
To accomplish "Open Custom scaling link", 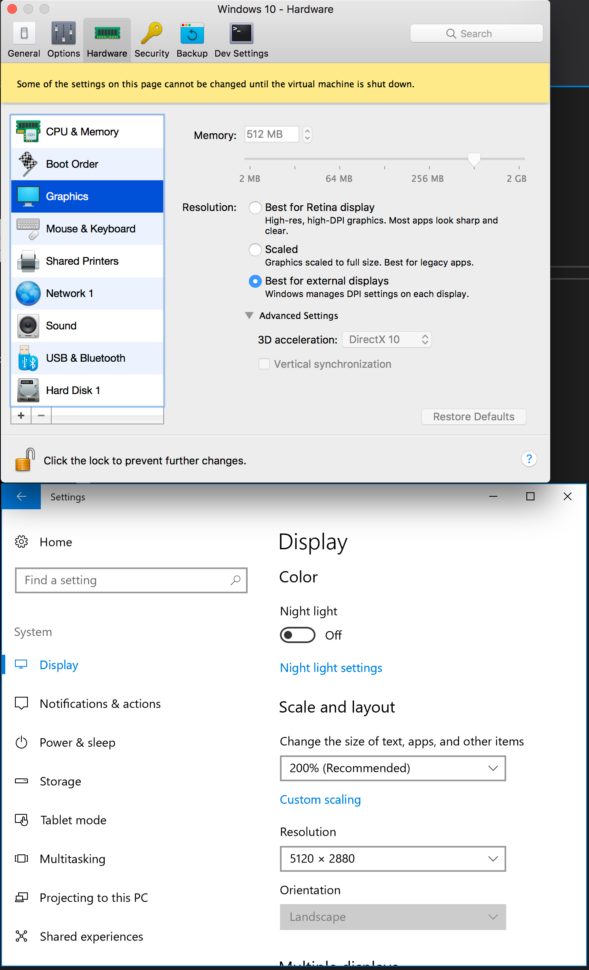I will [x=320, y=799].
